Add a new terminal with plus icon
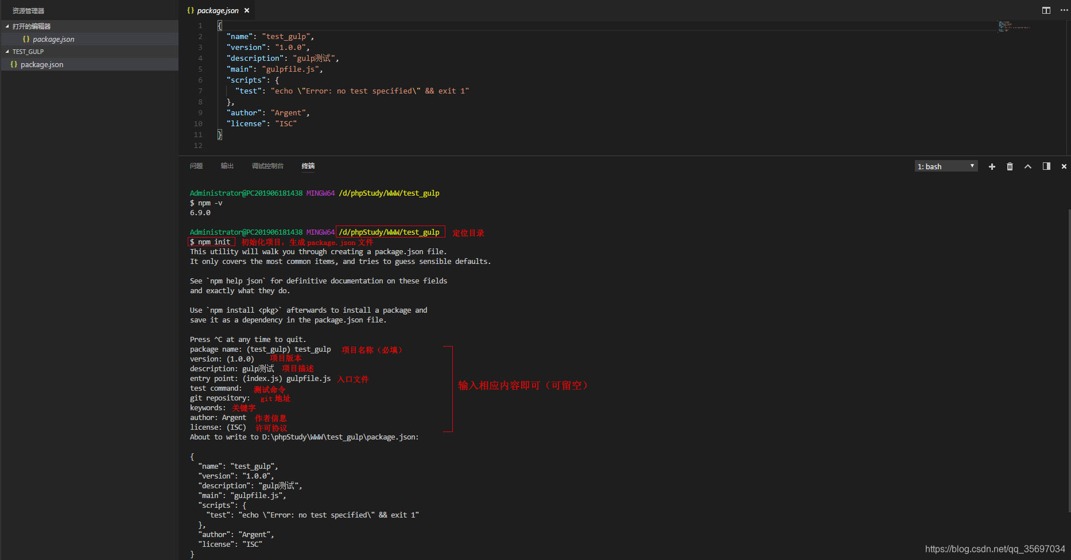This screenshot has height=560, width=1071. (x=992, y=166)
